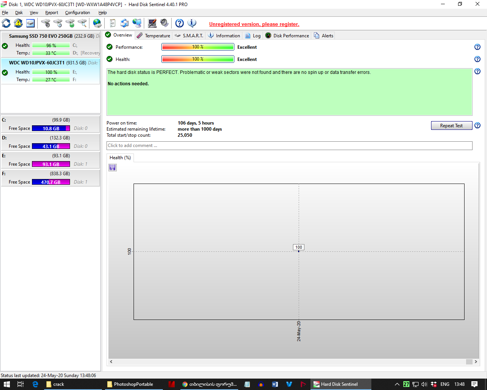
Task: Click the help icon beside Health bar
Action: [x=477, y=59]
